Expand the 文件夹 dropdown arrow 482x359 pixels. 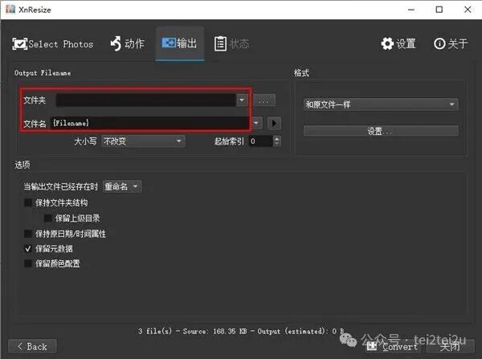[242, 100]
